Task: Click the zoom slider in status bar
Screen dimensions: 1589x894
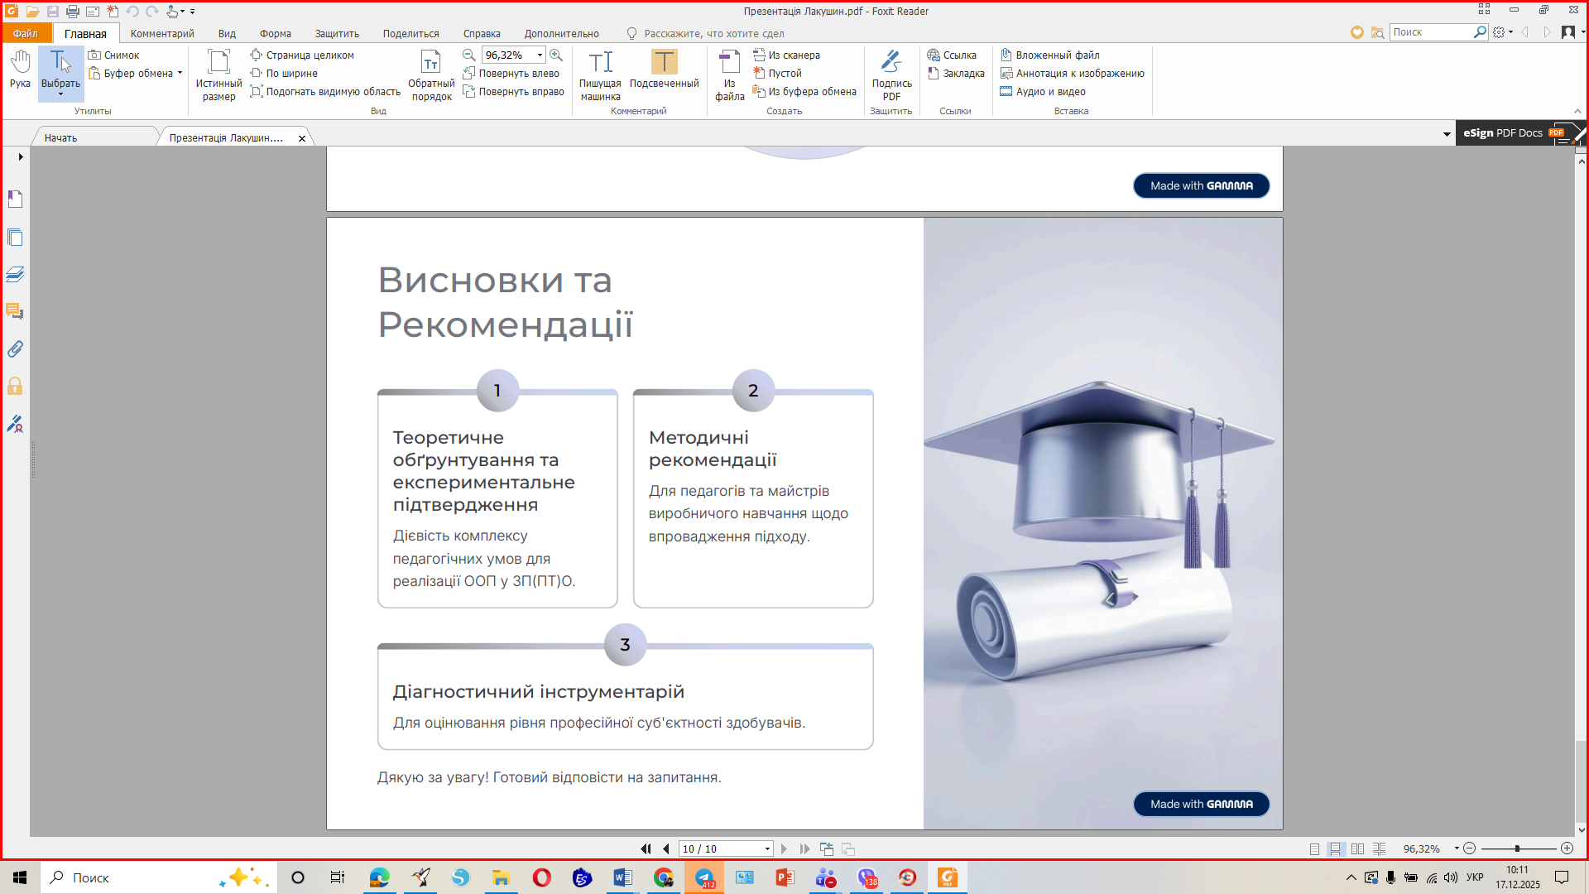Action: click(x=1517, y=848)
